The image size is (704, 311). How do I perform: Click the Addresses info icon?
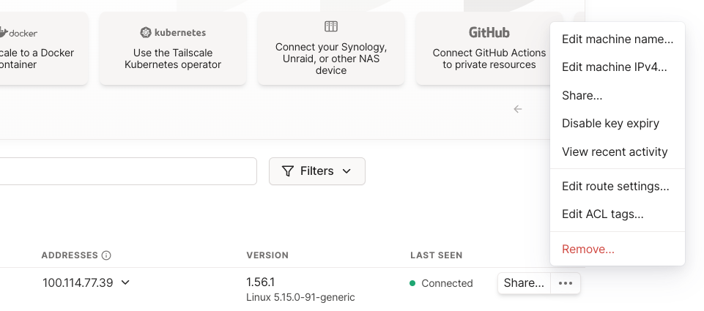[106, 255]
